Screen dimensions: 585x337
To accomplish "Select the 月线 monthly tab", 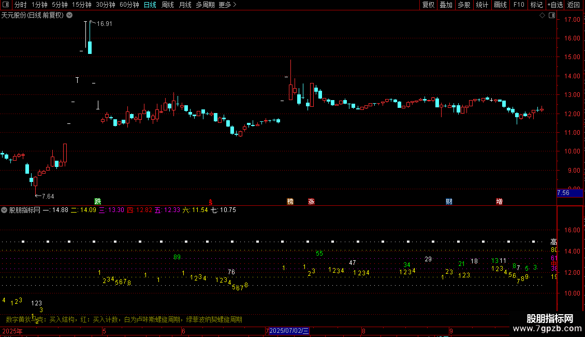I will pyautogui.click(x=185, y=5).
